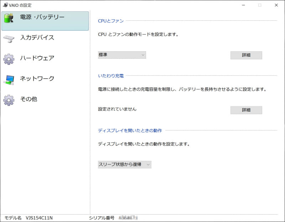Open the スリープ状態から復帰 dropdown
This screenshot has width=285, height=222.
click(x=125, y=164)
